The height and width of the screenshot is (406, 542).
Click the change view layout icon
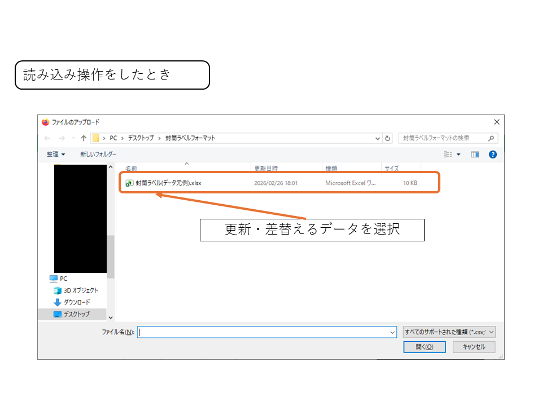448,155
